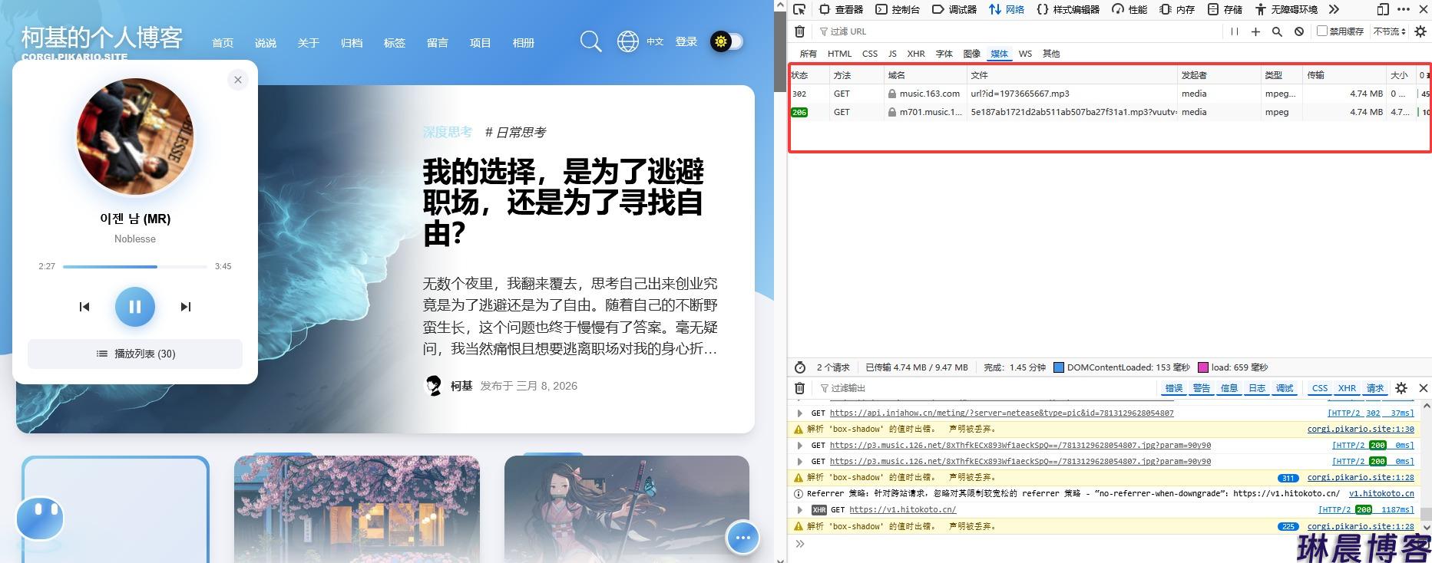Open the 归档 archive nav item
The width and height of the screenshot is (1432, 563).
[x=352, y=43]
